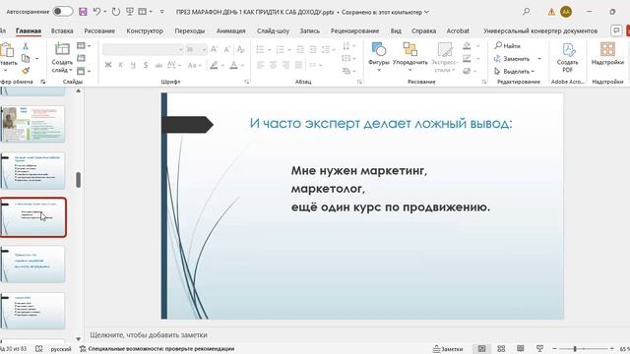Click Создать PDF in Adobe Acrobat group

pos(567,57)
